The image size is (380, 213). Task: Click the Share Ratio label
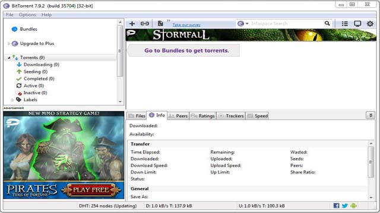(303, 172)
